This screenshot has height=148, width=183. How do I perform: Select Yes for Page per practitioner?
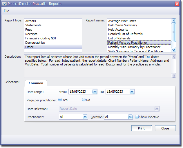60,100
